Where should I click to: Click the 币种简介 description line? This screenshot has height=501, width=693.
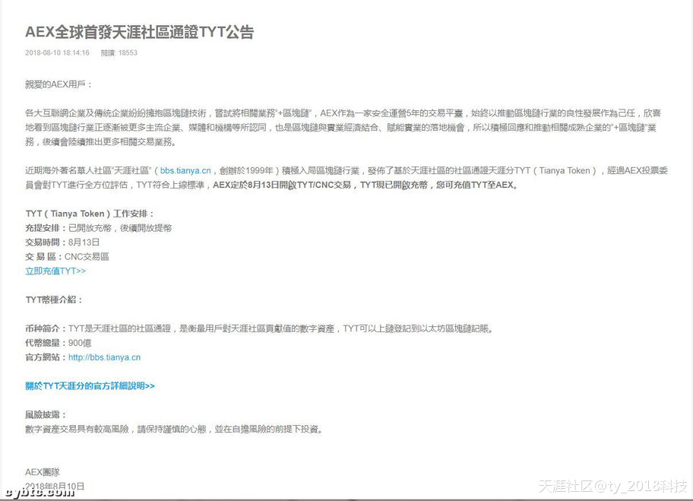[x=258, y=328]
